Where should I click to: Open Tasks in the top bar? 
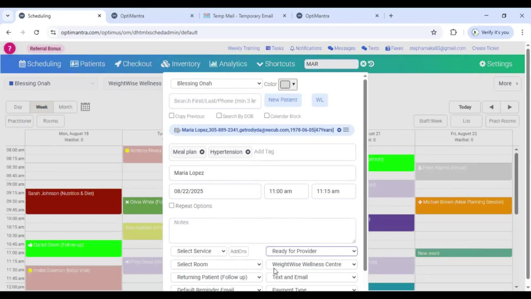(x=275, y=48)
